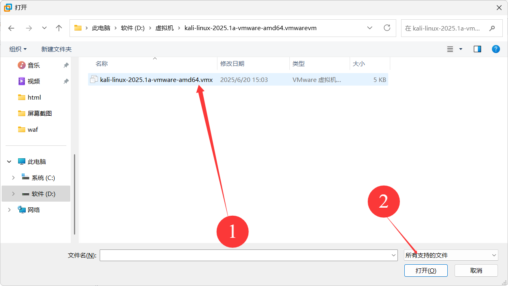Select 虚拟机 in the address breadcrumb

click(165, 28)
